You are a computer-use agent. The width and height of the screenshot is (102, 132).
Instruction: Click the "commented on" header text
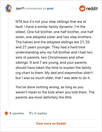[x=36, y=8]
